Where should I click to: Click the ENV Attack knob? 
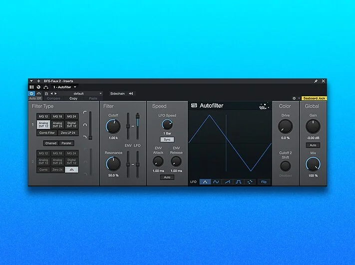tap(158, 161)
